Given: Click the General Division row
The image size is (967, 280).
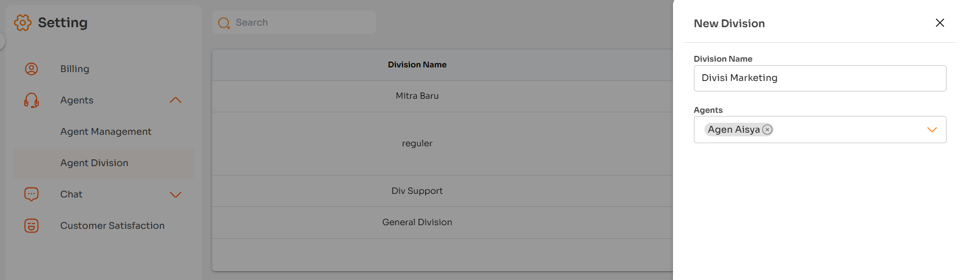Looking at the screenshot, I should tap(417, 223).
